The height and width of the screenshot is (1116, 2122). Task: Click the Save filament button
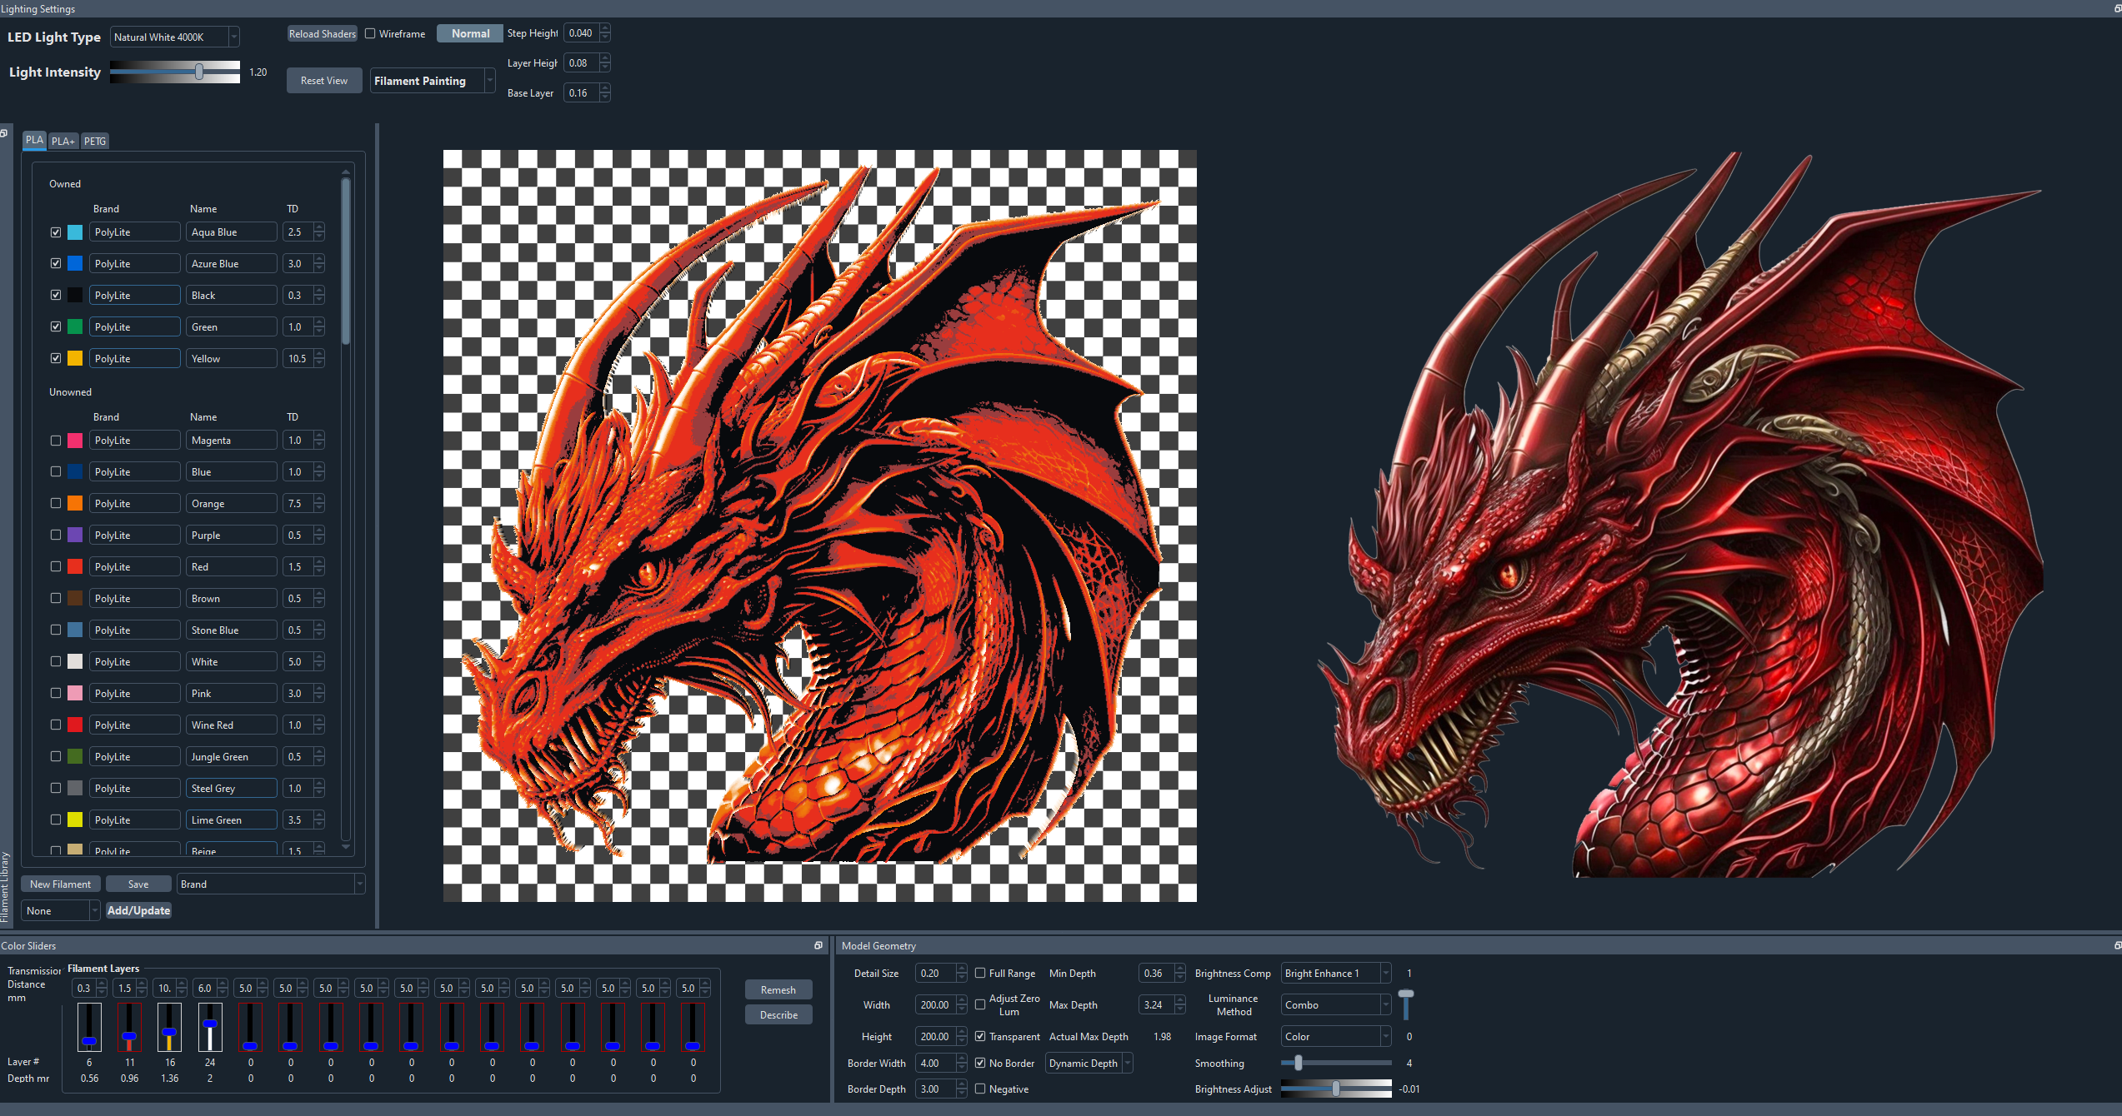pyautogui.click(x=138, y=884)
